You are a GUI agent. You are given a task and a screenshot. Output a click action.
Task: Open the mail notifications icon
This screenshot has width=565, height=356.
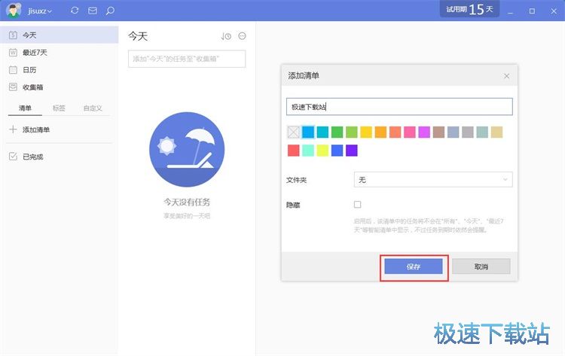[x=93, y=11]
